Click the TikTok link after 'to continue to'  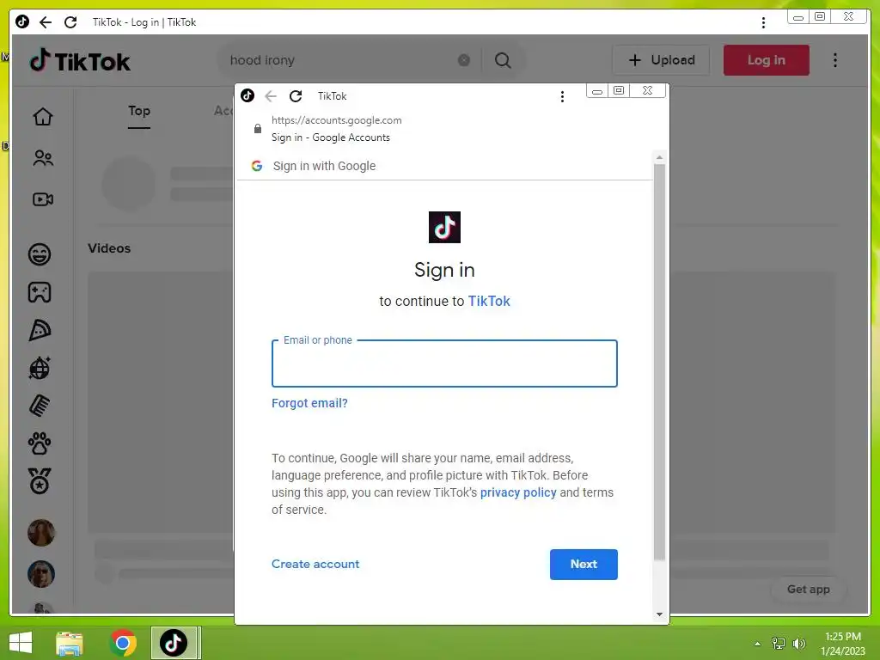pyautogui.click(x=489, y=302)
